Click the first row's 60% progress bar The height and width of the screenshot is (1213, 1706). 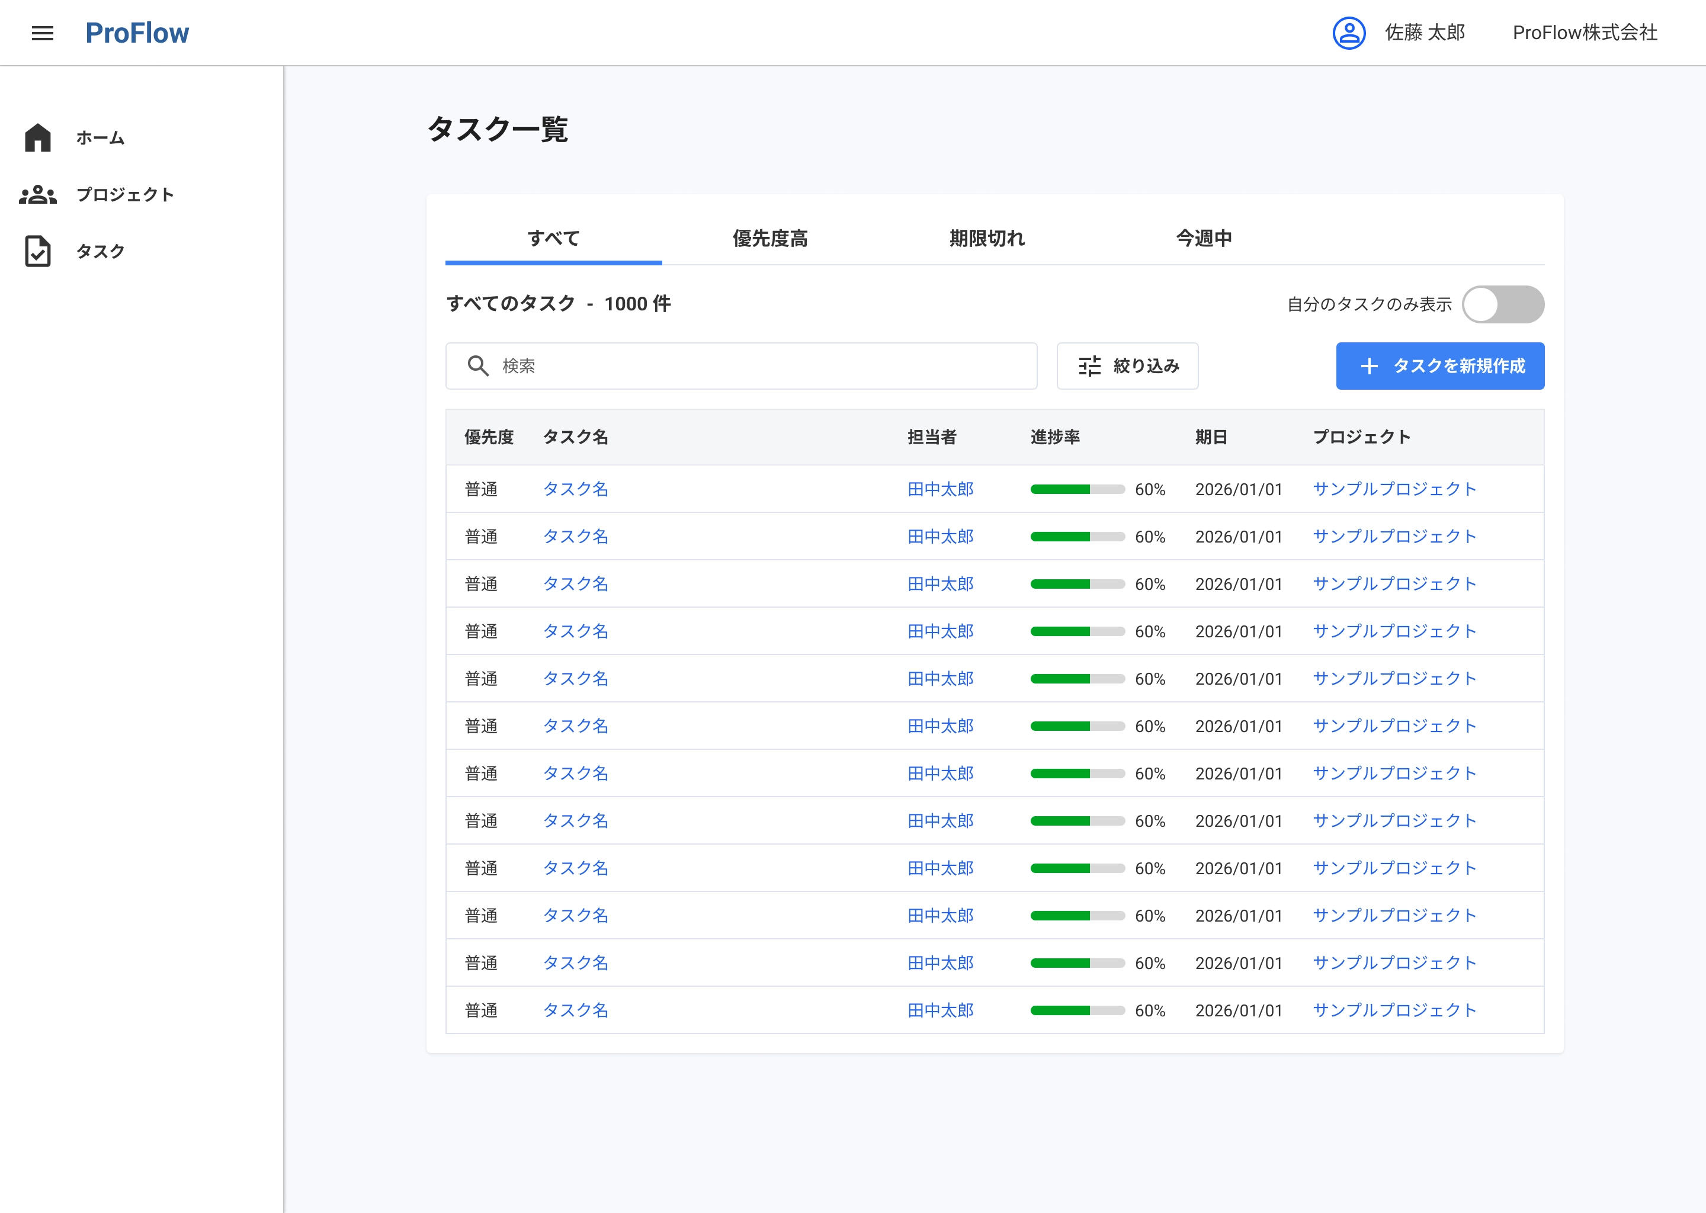1077,489
